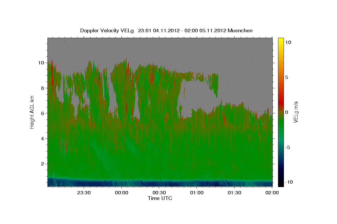
Task: Click the colorbar value -5
Action: coord(288,147)
